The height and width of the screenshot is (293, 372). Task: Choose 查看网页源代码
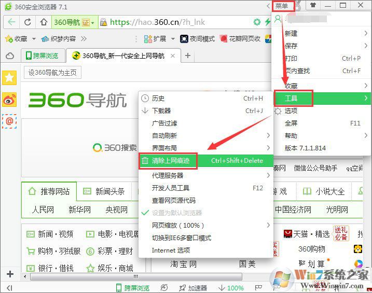pyautogui.click(x=206, y=200)
